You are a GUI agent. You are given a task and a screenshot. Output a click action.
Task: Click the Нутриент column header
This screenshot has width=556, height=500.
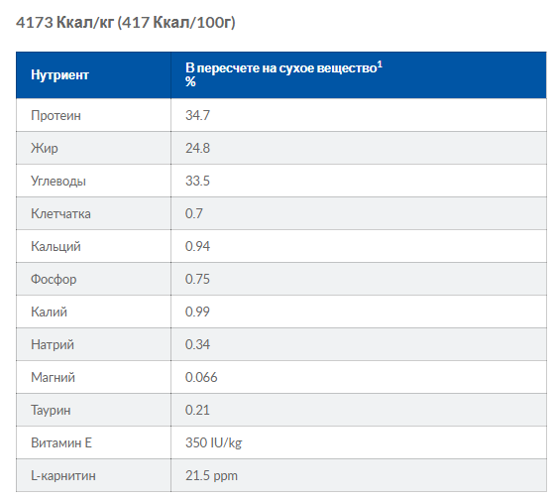[x=59, y=74]
